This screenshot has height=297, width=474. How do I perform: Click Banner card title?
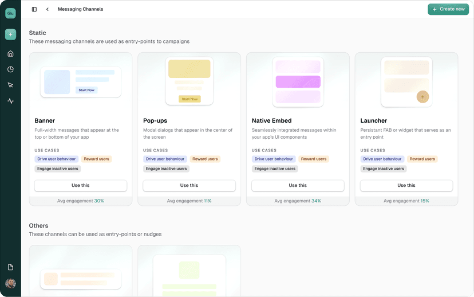45,120
